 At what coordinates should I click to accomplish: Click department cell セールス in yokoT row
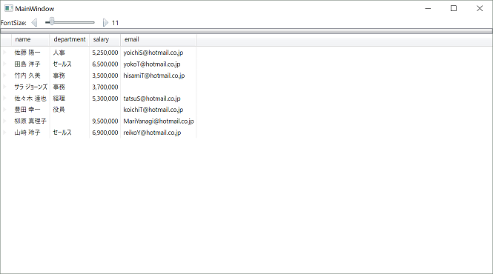(70, 64)
